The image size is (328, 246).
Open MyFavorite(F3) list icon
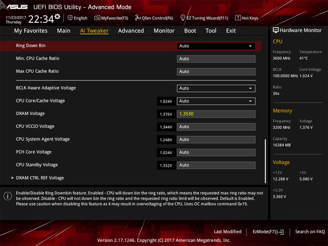pyautogui.click(x=97, y=18)
